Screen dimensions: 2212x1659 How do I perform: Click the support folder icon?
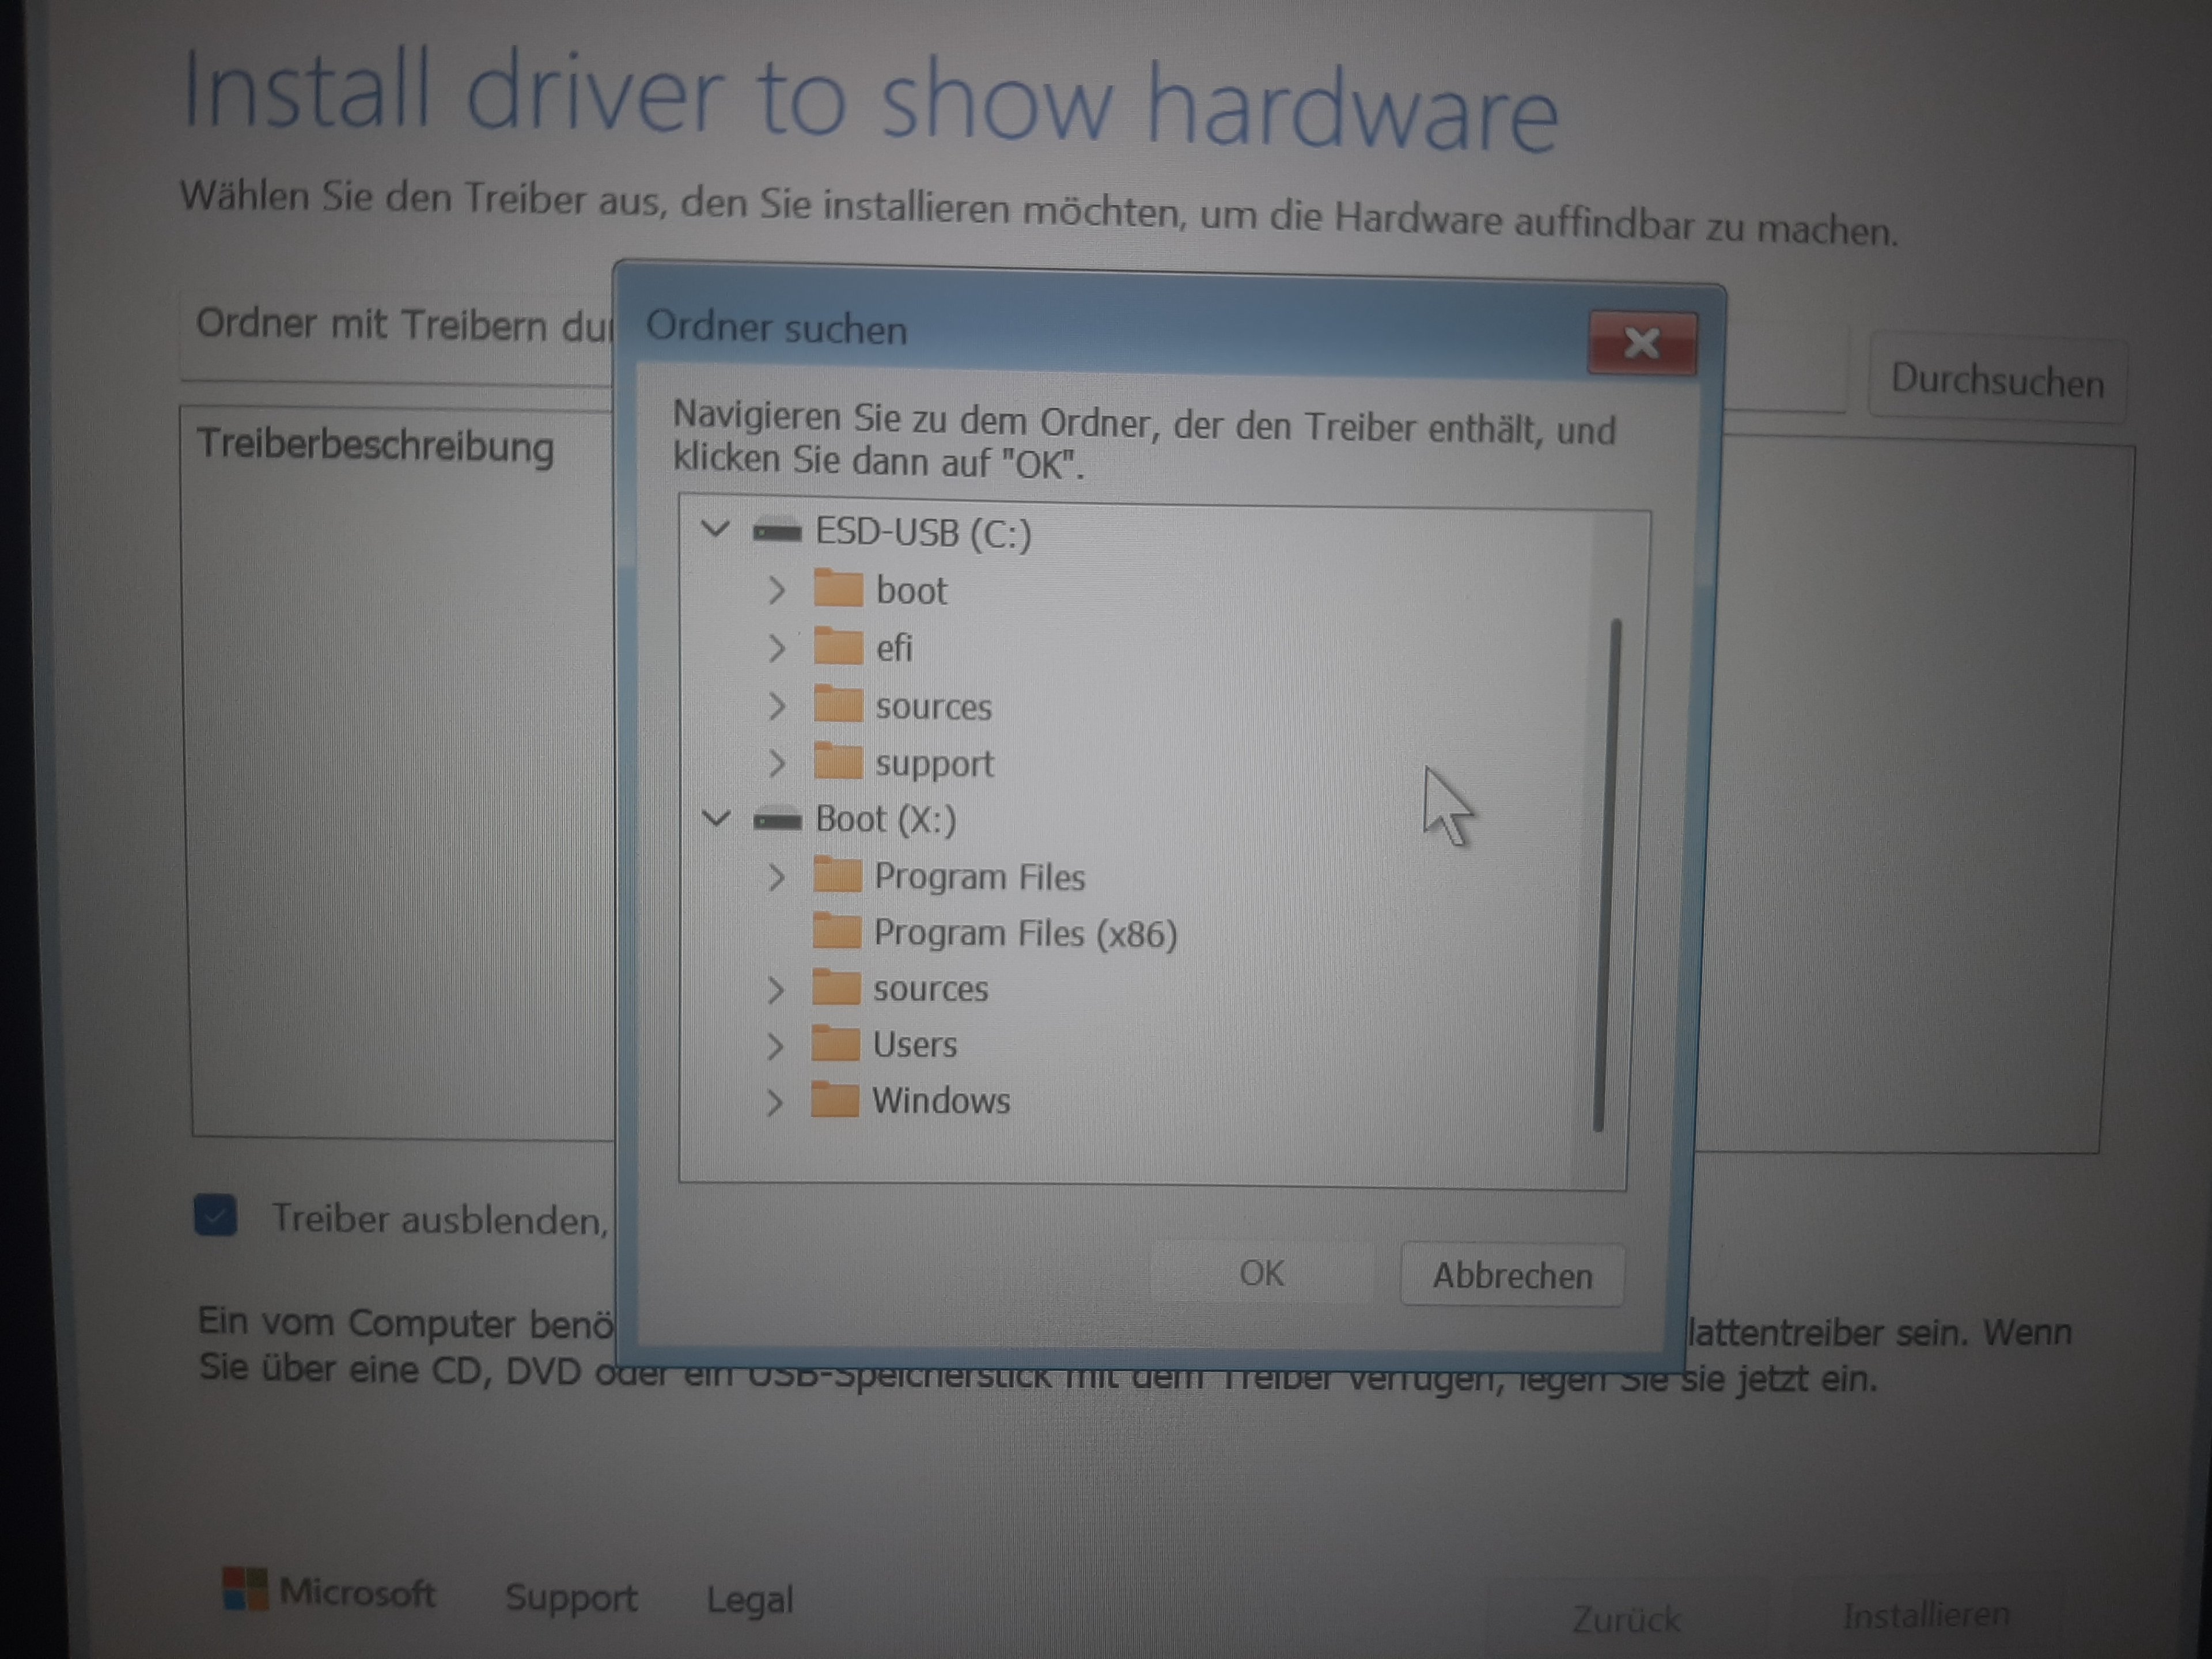(x=838, y=762)
